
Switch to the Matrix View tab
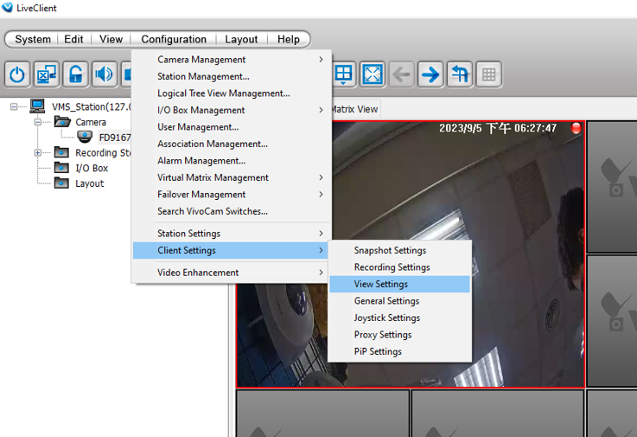355,109
